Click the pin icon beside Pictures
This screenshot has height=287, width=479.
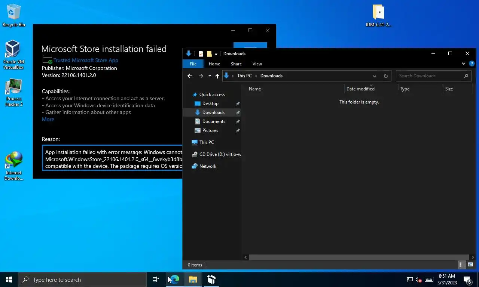point(238,130)
